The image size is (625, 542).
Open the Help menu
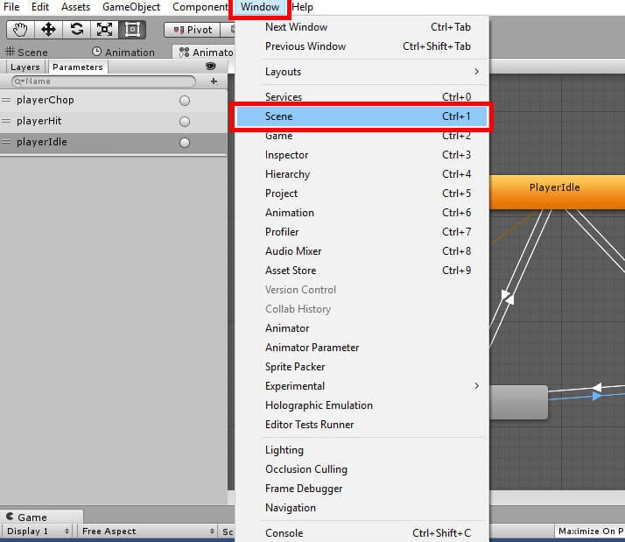coord(303,7)
